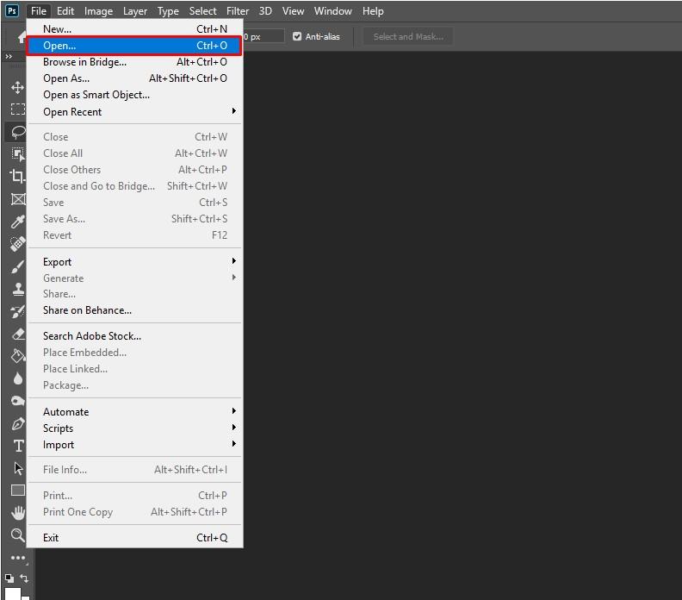Click the Select and Mask... button
This screenshot has width=682, height=600.
408,36
